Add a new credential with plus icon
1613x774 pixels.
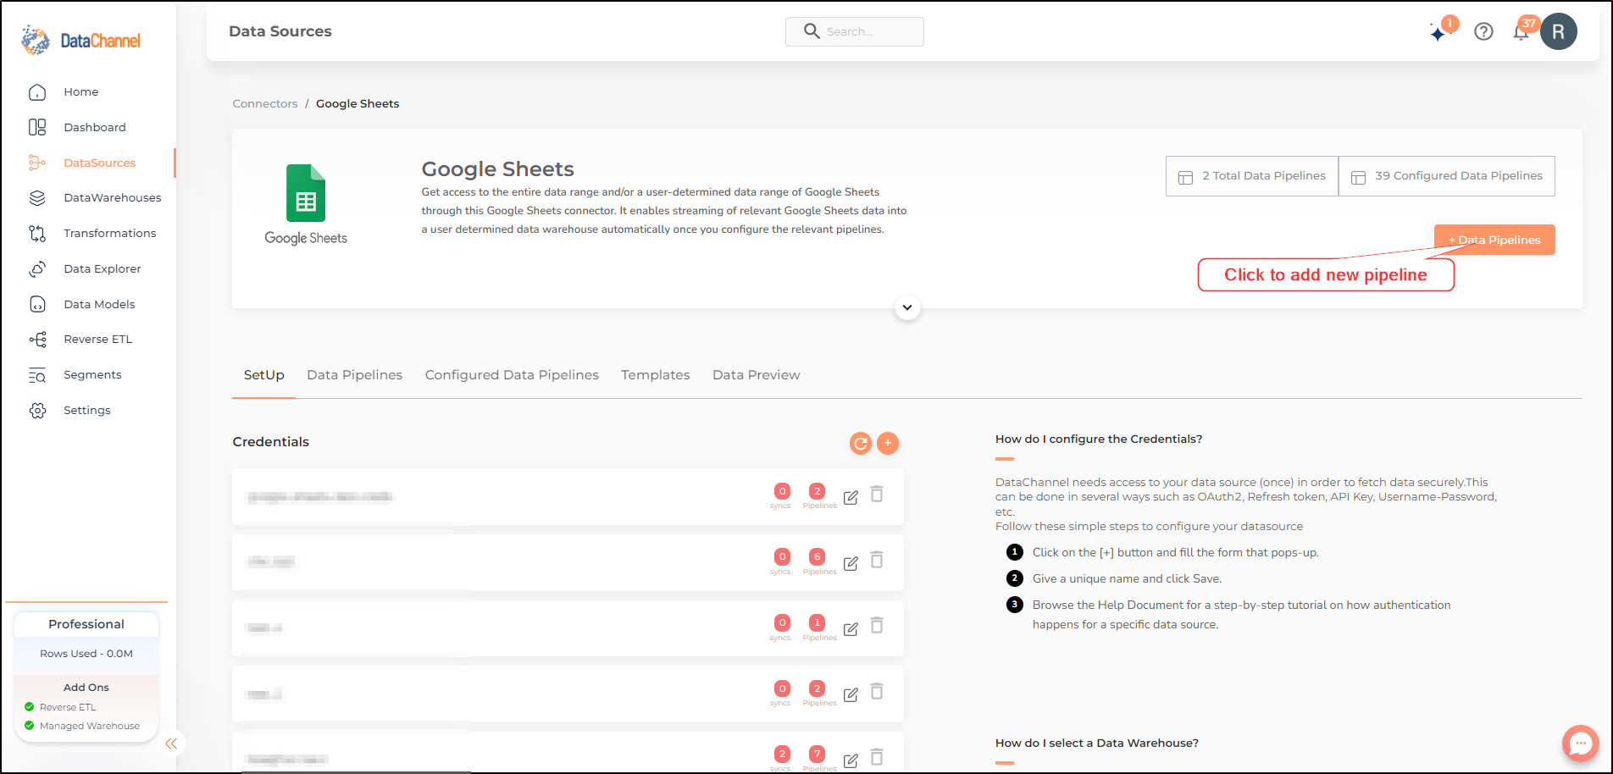point(888,443)
